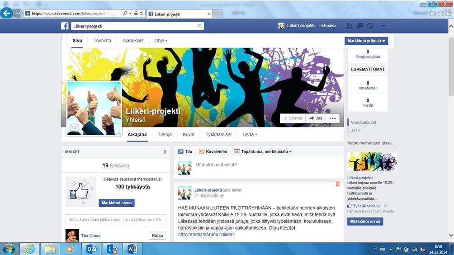
Task: Click Kutsu button next to Tiia Oinas
Action: pos(157,236)
